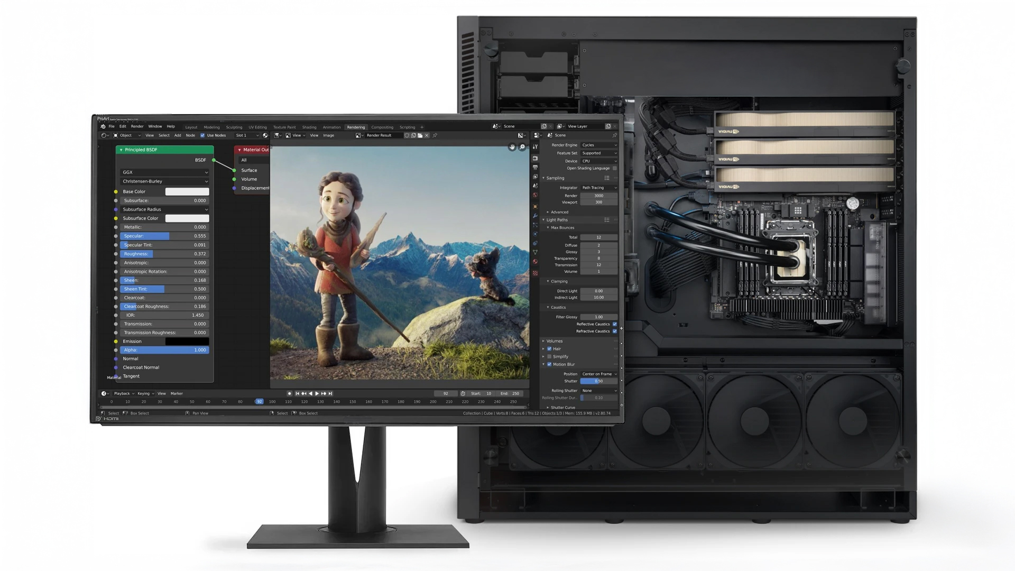Click the End frame 250 field
Screen dimensions: 1015x571
(x=510, y=393)
